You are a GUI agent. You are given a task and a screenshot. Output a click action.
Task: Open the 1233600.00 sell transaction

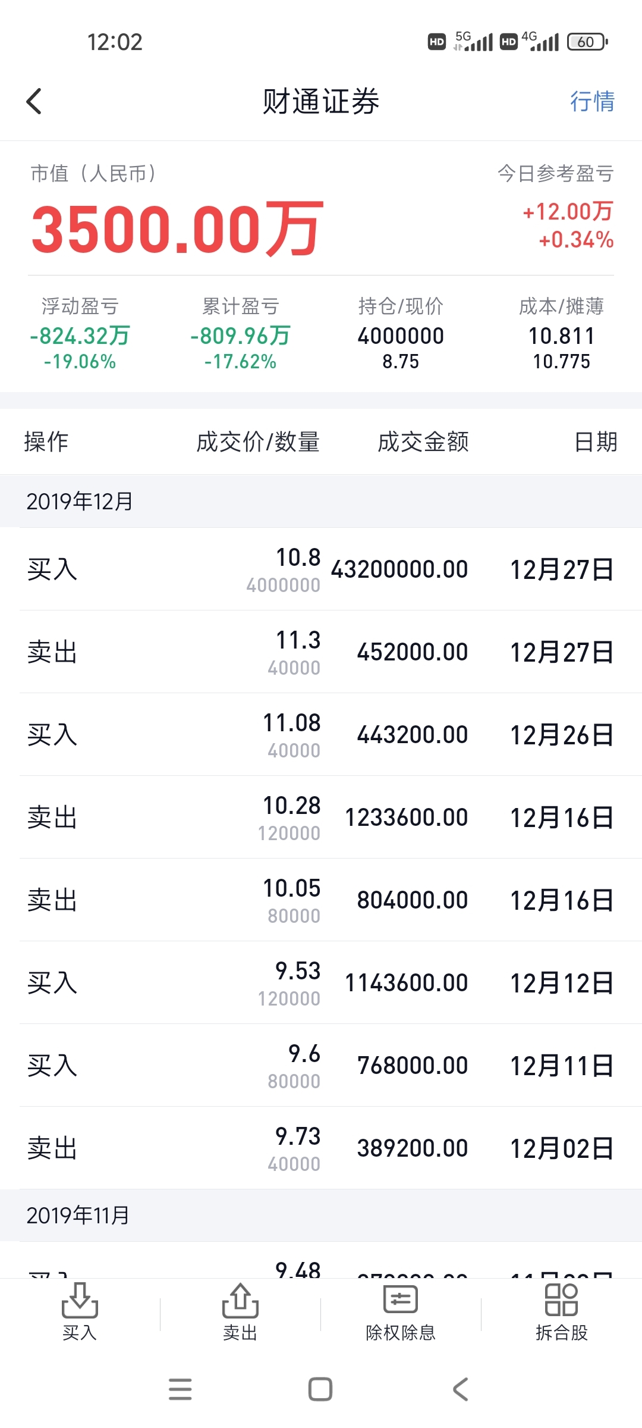pyautogui.click(x=321, y=817)
